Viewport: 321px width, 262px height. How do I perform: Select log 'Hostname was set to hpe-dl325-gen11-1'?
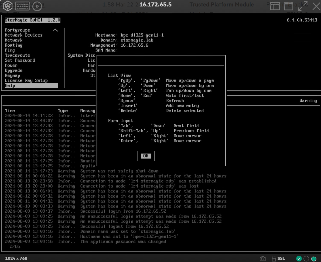coord(116,236)
